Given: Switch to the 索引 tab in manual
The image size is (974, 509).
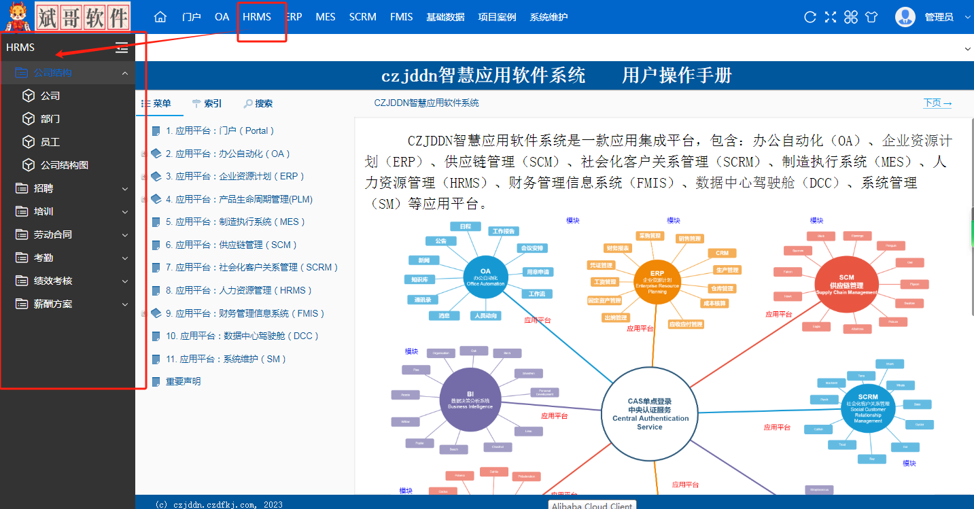Looking at the screenshot, I should [x=207, y=103].
